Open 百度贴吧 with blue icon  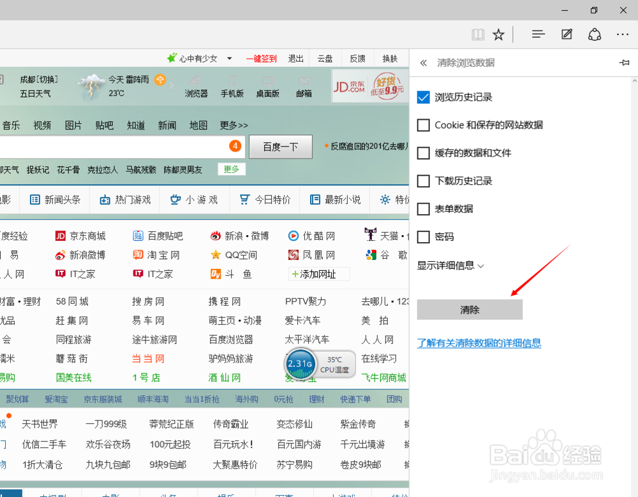pyautogui.click(x=158, y=236)
